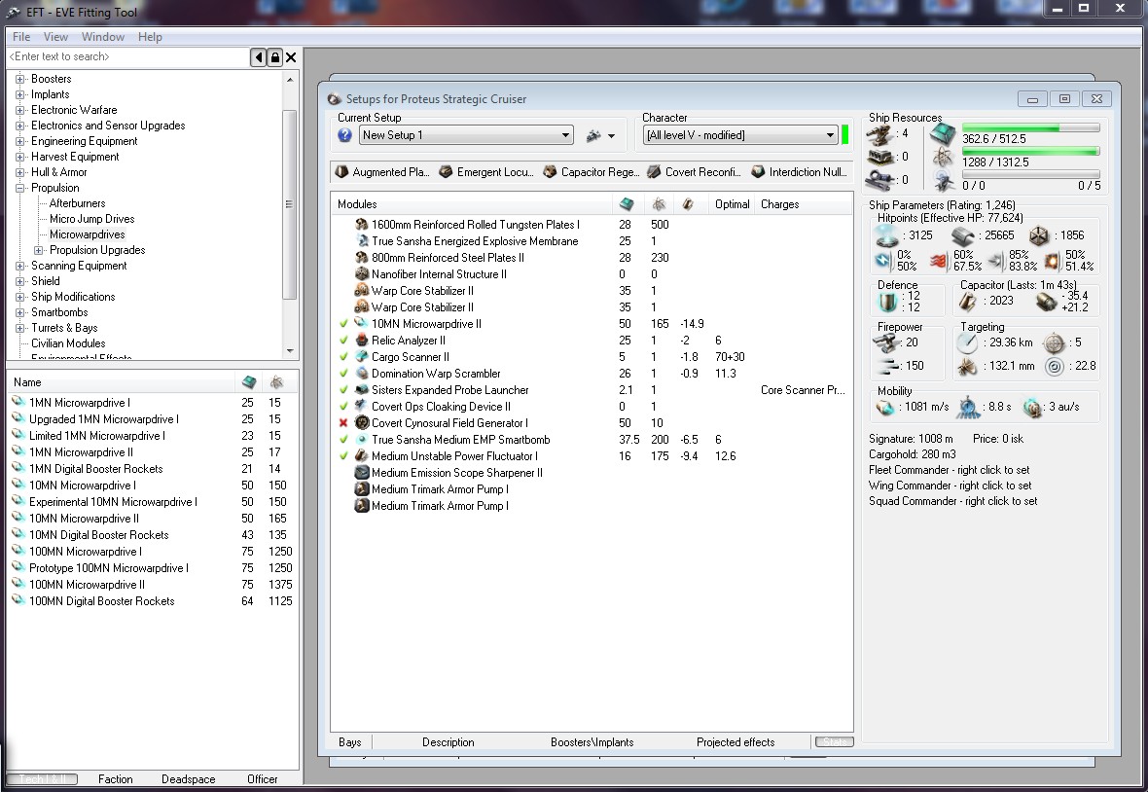Screen dimensions: 1148x792
Task: Open the Help menu
Action: click(x=150, y=37)
